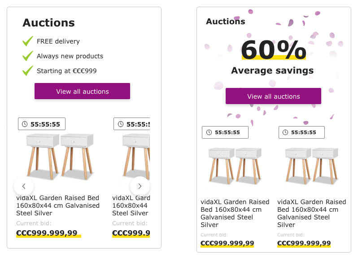Image resolution: width=358 pixels, height=262 pixels.
Task: Click the clock icon on the savings card's left timer
Action: (209, 132)
